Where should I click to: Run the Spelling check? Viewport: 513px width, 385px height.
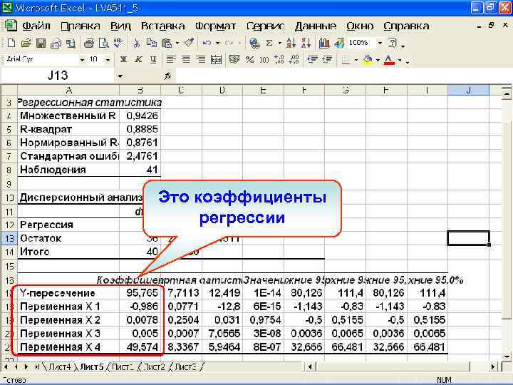[118, 43]
